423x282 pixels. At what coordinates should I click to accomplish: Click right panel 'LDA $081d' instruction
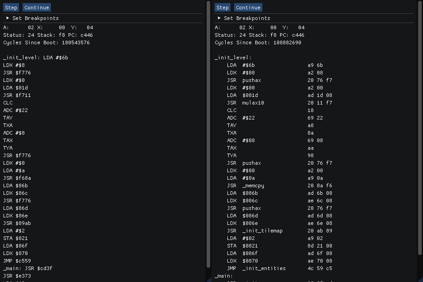click(x=242, y=95)
